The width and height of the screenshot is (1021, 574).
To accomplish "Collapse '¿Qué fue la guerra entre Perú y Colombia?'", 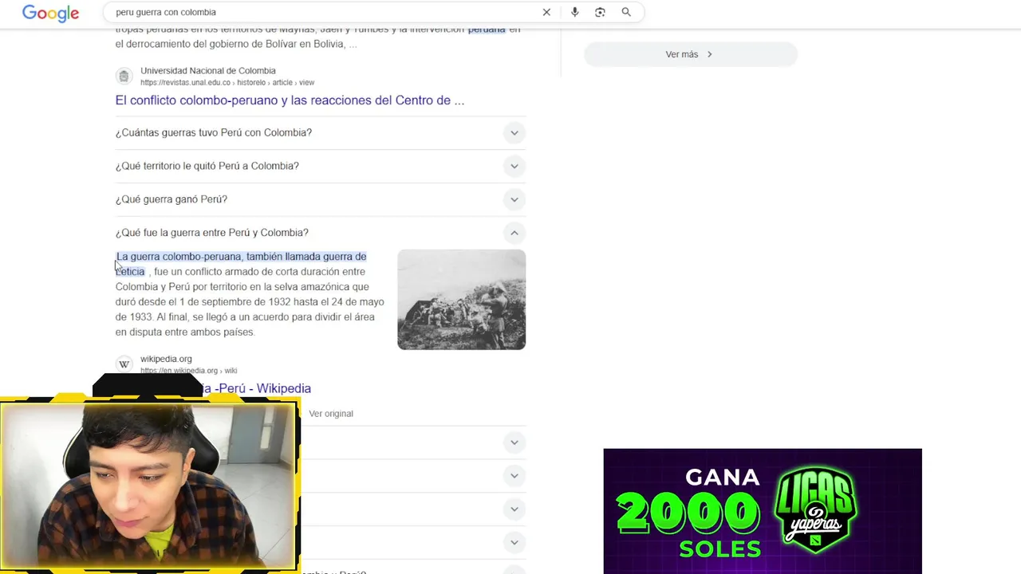I will coord(320,233).
